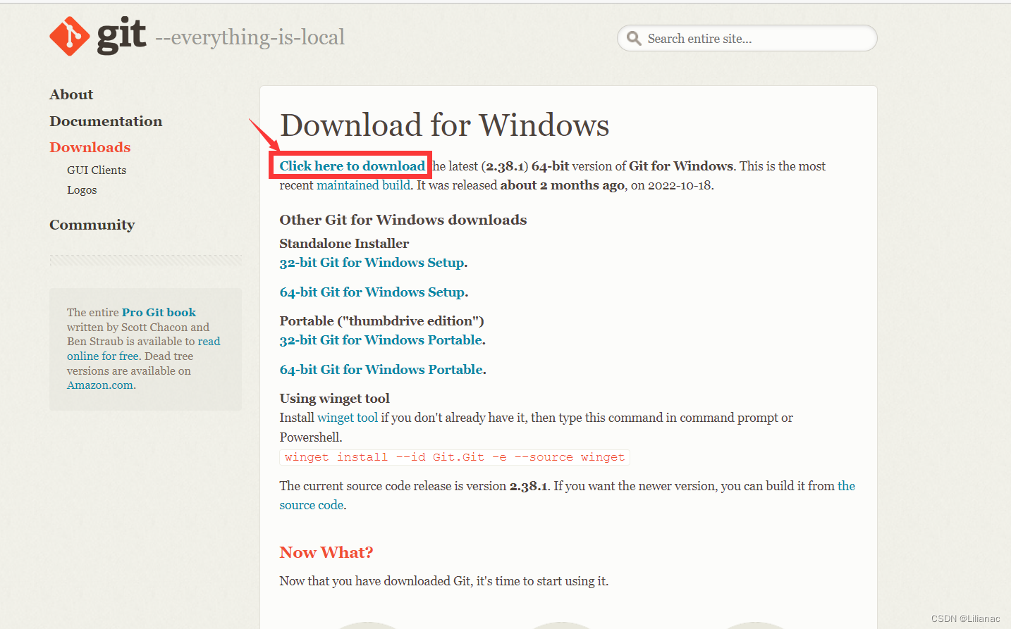Click the Now What? heading
Screen dimensions: 1011x629
coord(326,552)
